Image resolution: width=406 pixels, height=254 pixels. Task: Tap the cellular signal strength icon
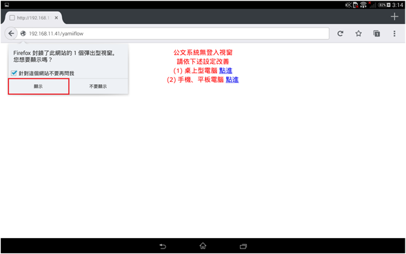[x=372, y=5]
